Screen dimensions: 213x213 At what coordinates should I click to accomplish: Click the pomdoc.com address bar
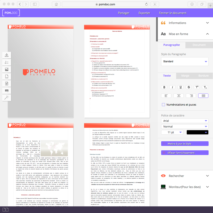click(105, 4)
